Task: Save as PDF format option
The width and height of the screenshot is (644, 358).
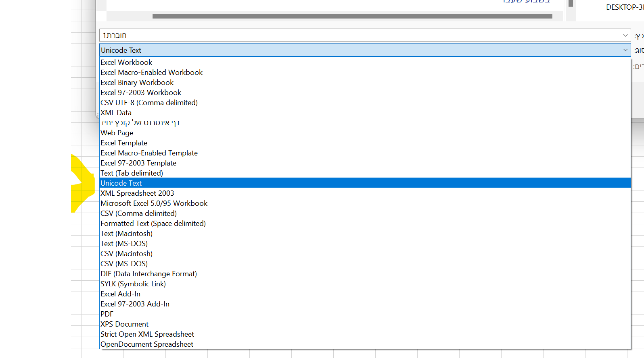Action: [x=365, y=314]
